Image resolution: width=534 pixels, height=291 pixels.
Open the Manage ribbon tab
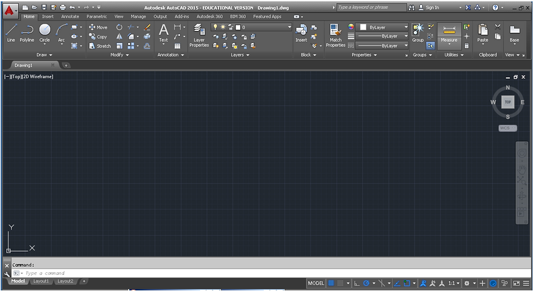pos(138,16)
